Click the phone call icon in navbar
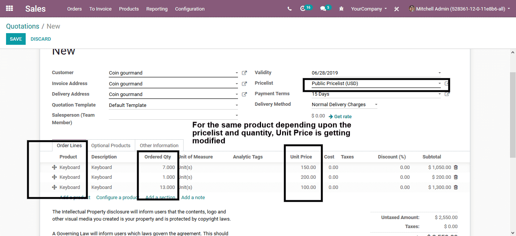This screenshot has height=236, width=516. coord(289,9)
